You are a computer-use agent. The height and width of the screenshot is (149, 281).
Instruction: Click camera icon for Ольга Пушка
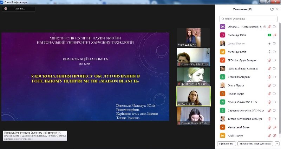(x=274, y=85)
